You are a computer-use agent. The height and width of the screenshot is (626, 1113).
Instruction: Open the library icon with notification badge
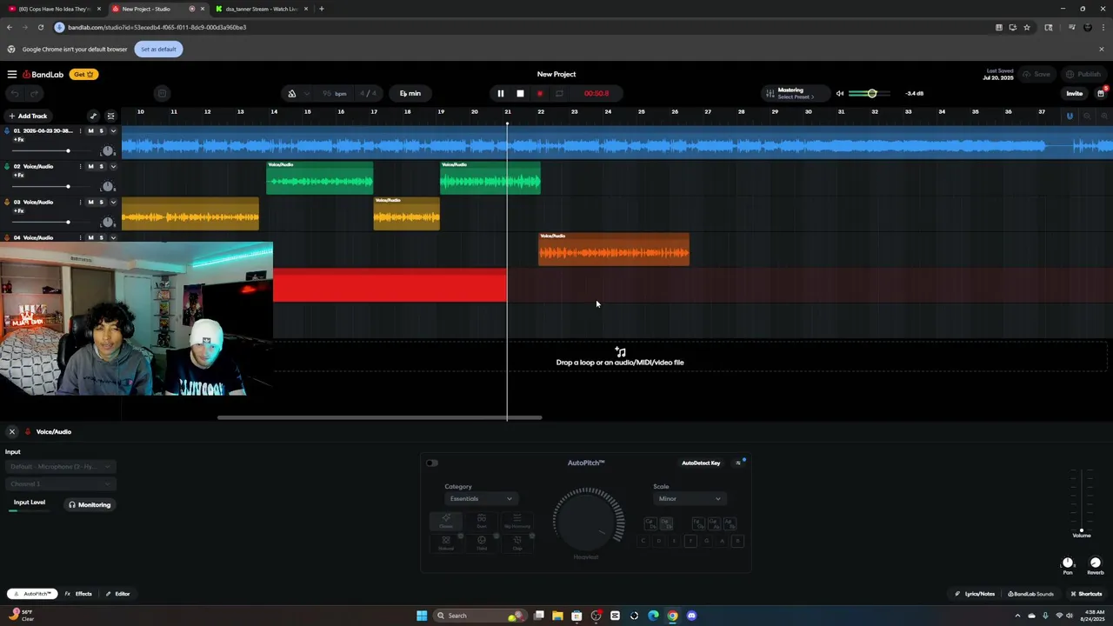tap(1101, 93)
